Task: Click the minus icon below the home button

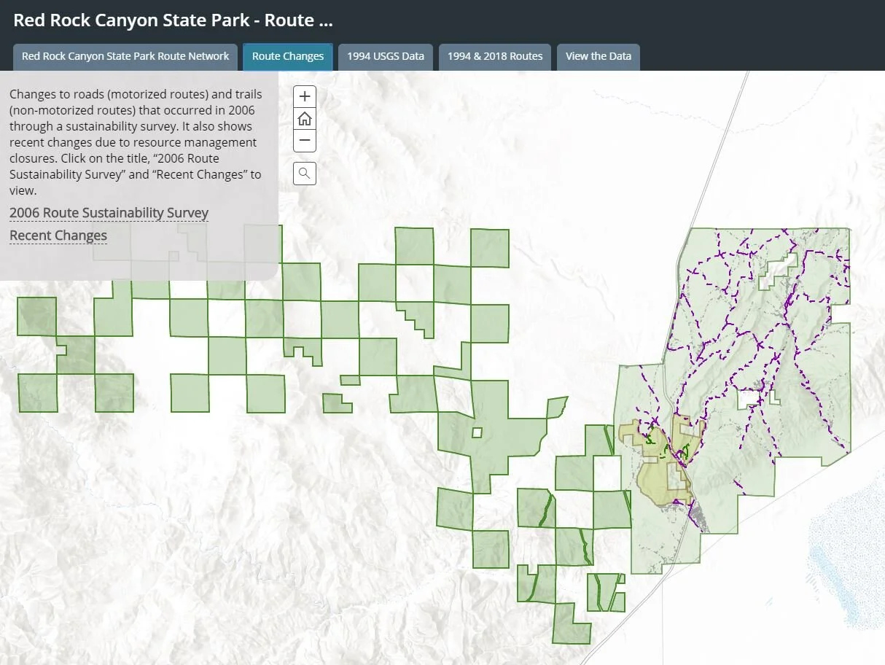Action: coord(304,141)
